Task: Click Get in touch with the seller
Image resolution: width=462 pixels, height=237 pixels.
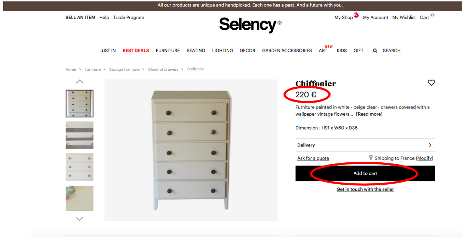Action: click(365, 189)
